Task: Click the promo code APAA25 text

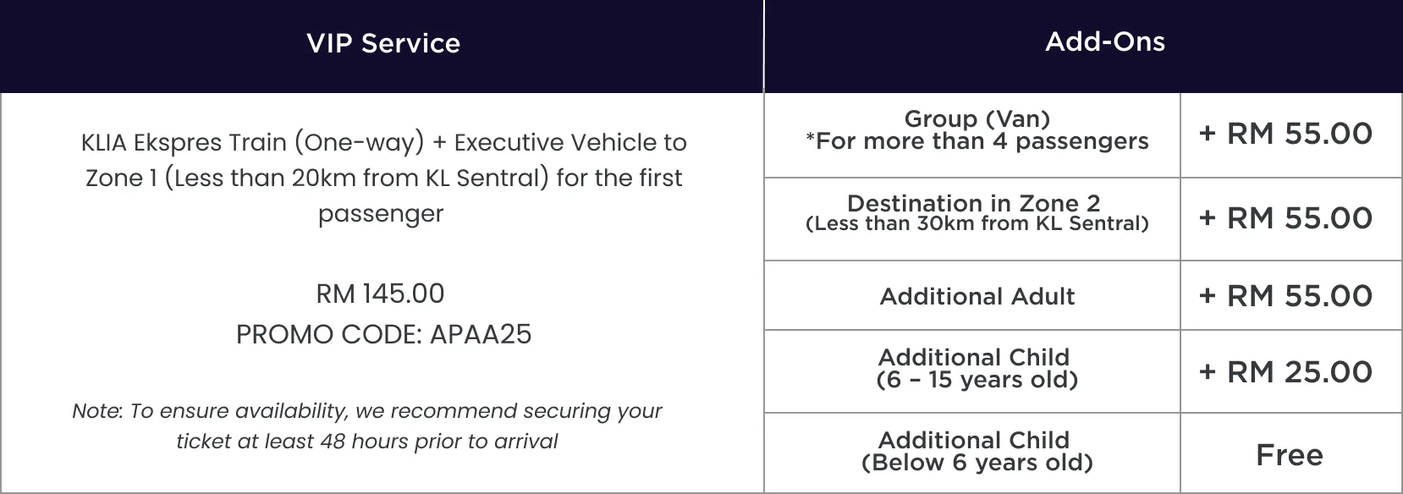Action: coord(383,334)
